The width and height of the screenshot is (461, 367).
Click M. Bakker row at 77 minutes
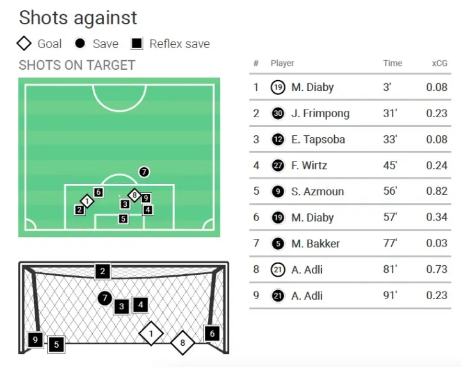[x=350, y=243]
